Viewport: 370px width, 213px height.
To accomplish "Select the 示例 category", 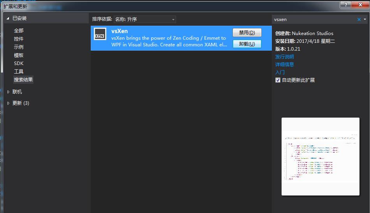I will point(19,47).
